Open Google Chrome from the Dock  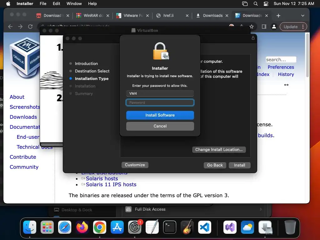click(x=100, y=227)
